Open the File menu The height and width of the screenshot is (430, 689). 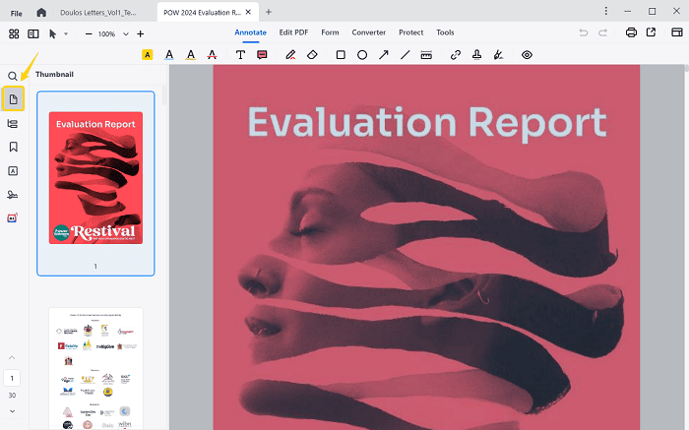tap(17, 12)
